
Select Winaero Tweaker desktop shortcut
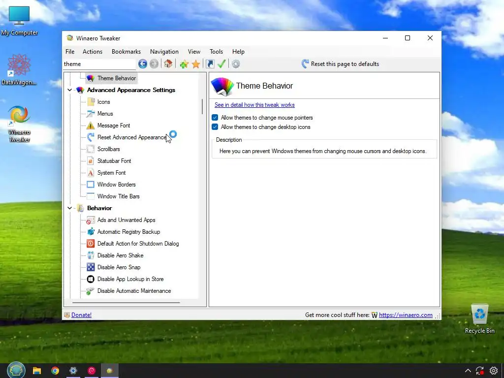pyautogui.click(x=19, y=124)
